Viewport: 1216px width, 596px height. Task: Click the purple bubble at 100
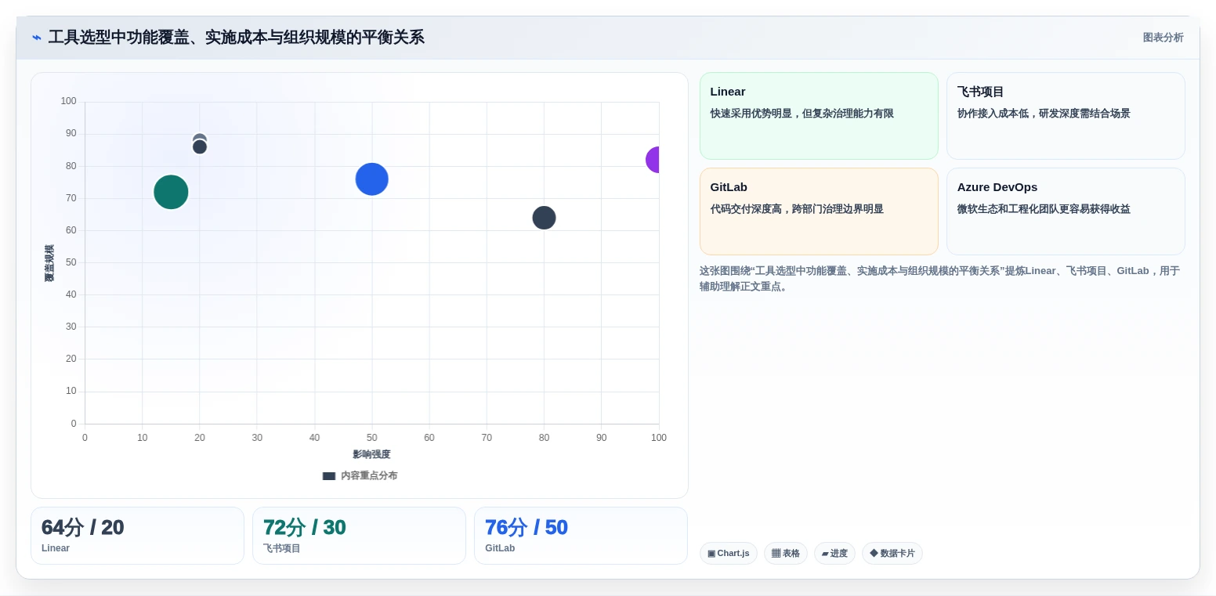653,160
